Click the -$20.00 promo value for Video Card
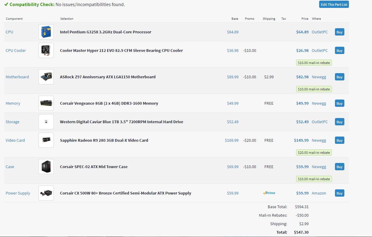Screen dimensions: 372x237 coord(250,140)
